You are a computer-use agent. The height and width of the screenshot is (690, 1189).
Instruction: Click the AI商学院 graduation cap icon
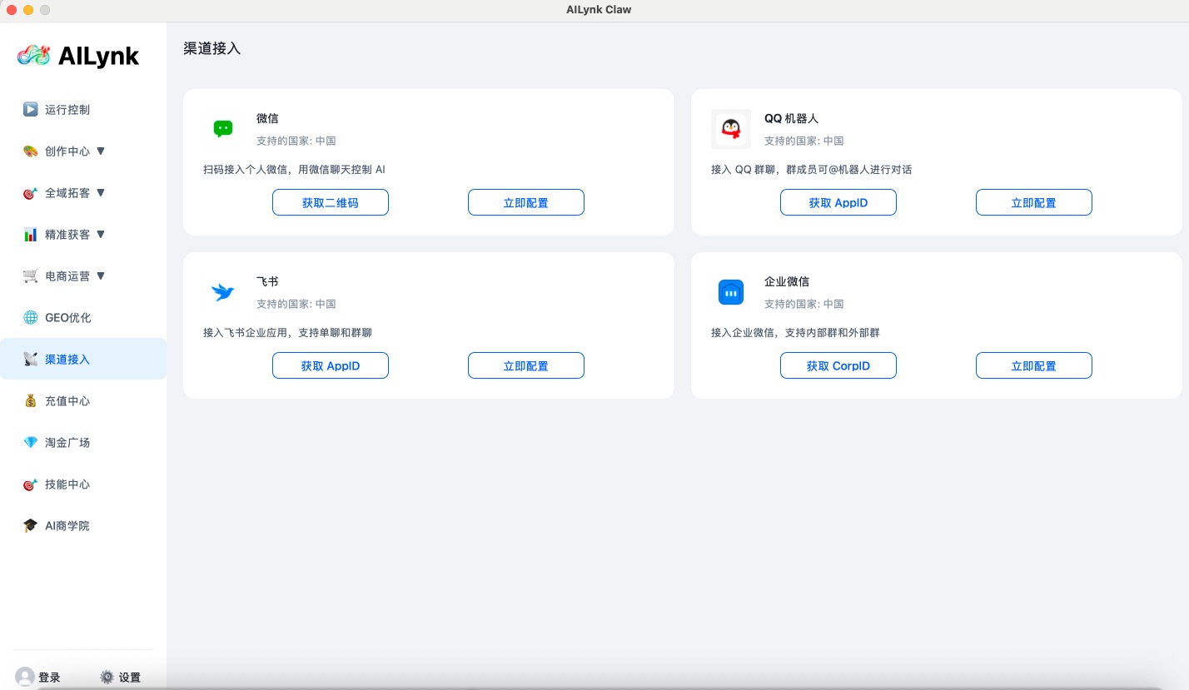click(30, 525)
